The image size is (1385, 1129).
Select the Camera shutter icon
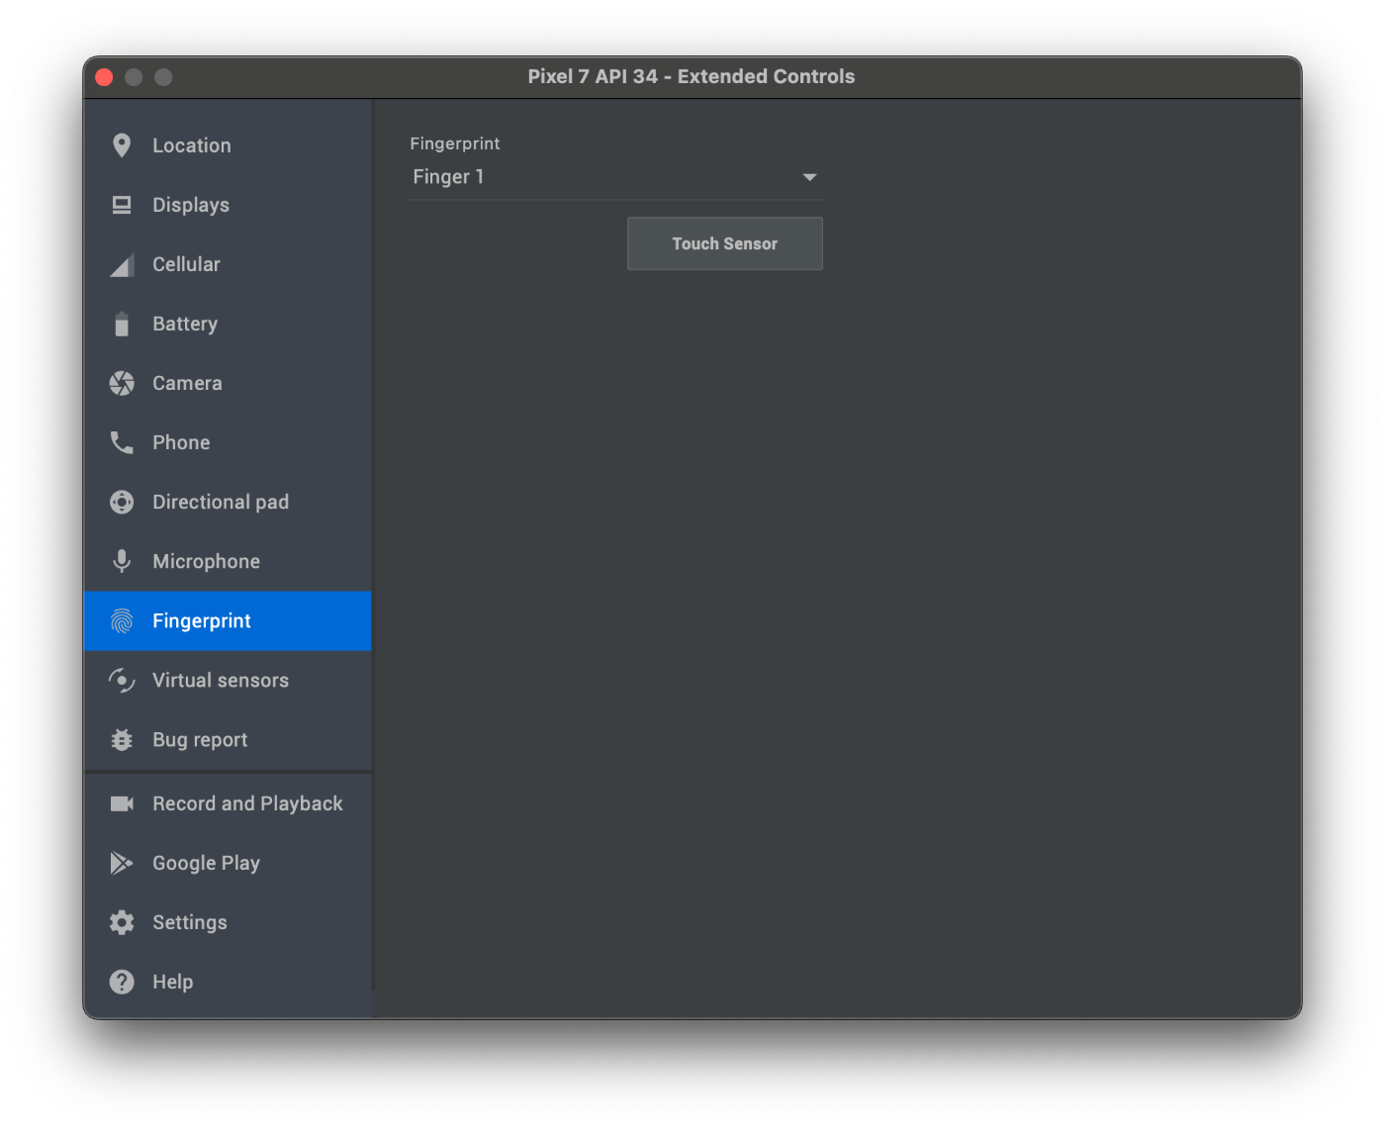(122, 383)
